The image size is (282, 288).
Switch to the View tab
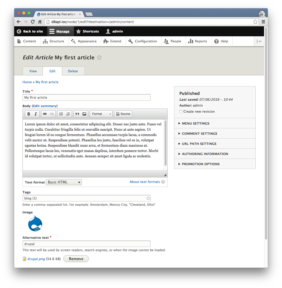pyautogui.click(x=33, y=71)
